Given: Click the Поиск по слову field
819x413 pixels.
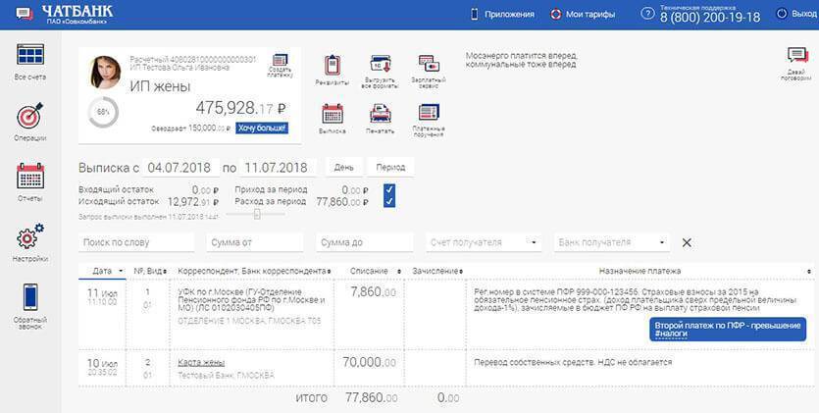Looking at the screenshot, I should click(x=136, y=242).
